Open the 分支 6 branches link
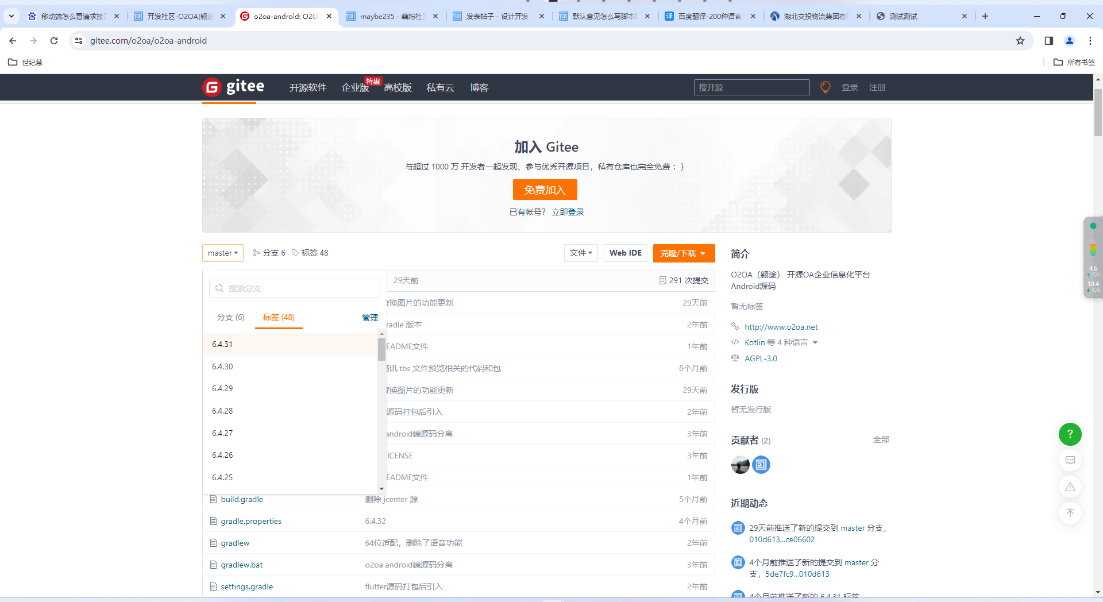 (269, 253)
